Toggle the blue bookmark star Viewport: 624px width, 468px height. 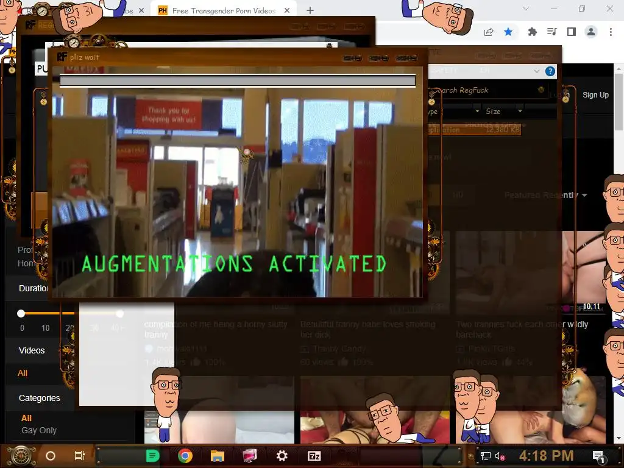(508, 32)
